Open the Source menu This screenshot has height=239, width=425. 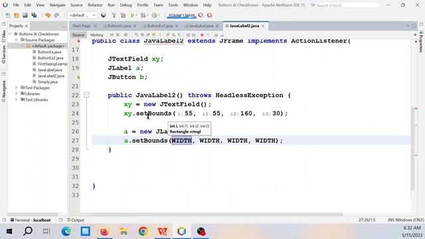pyautogui.click(x=76, y=5)
